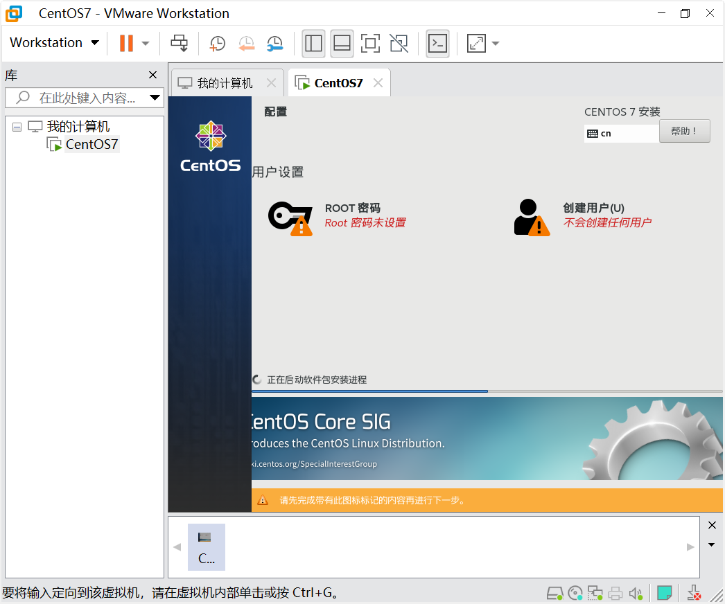Click the root password key icon
Screen dimensions: 725x604
(x=290, y=218)
